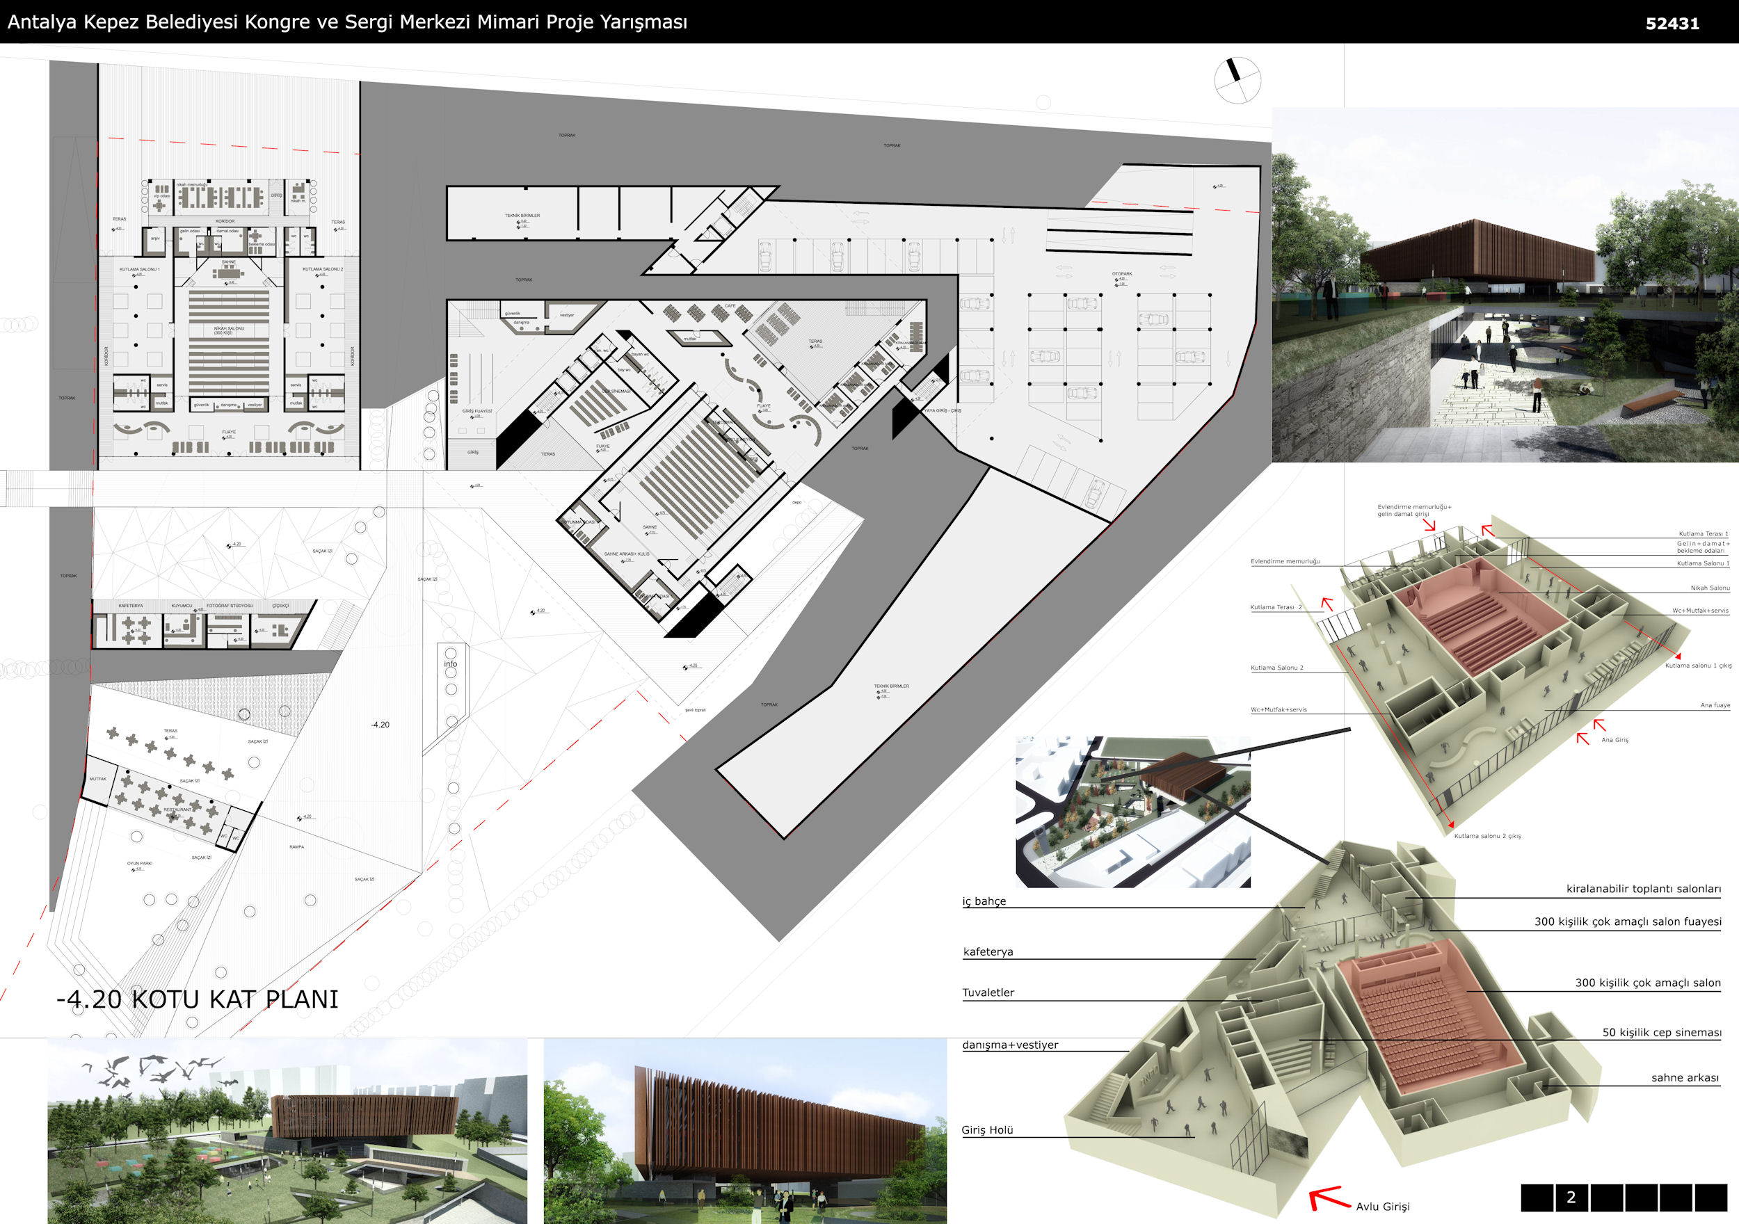Click the north arrow compass symbol
This screenshot has width=1739, height=1224.
tap(1237, 80)
